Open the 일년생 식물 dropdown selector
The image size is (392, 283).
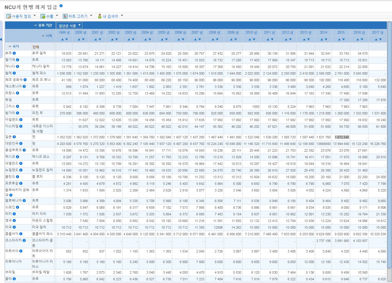coord(70,25)
